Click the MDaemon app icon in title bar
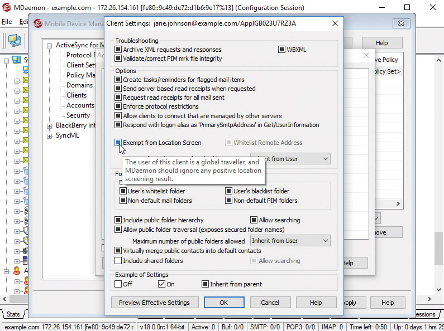The width and height of the screenshot is (444, 331). [x=7, y=7]
